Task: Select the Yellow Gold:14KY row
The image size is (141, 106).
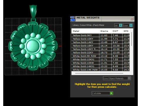Action: point(100,42)
